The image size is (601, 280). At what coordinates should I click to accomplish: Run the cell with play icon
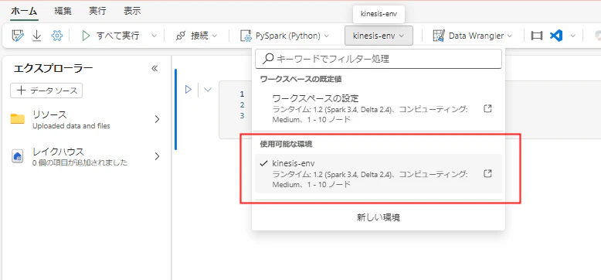188,90
